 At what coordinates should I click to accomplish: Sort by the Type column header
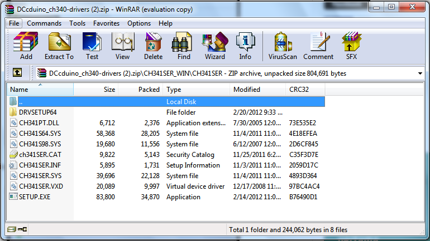[197, 90]
